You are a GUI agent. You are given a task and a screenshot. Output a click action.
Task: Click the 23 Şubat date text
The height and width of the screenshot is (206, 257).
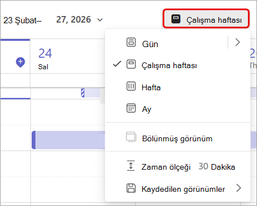point(23,20)
